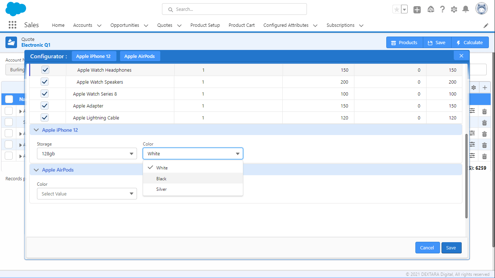495x278 pixels.
Task: Click the edit navigation pencil icon
Action: 486,25
